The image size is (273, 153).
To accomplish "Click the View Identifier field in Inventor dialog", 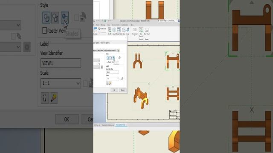I will click(x=113, y=72).
